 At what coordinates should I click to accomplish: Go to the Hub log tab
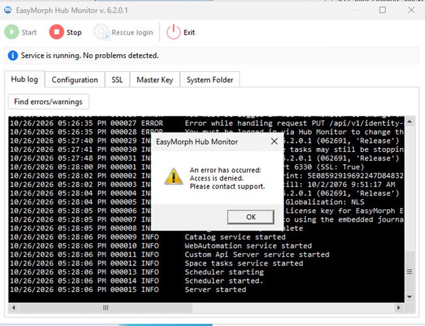24,80
